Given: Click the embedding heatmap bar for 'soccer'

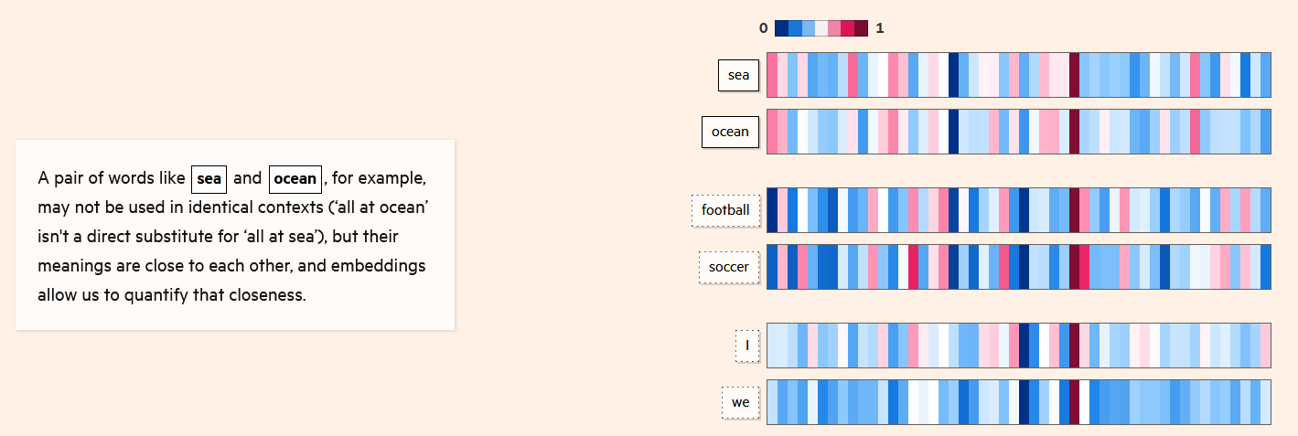Looking at the screenshot, I should click(1018, 268).
